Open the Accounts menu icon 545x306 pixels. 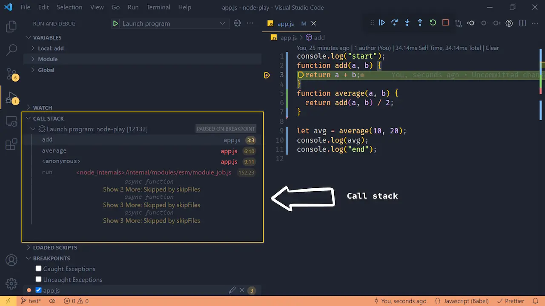click(x=11, y=260)
